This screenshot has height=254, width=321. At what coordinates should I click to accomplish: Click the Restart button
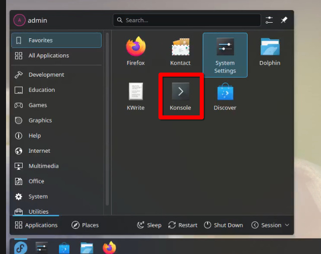tap(183, 225)
